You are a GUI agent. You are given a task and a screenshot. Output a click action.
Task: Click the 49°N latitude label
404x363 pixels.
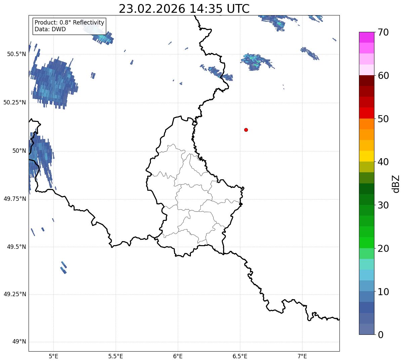point(19,342)
